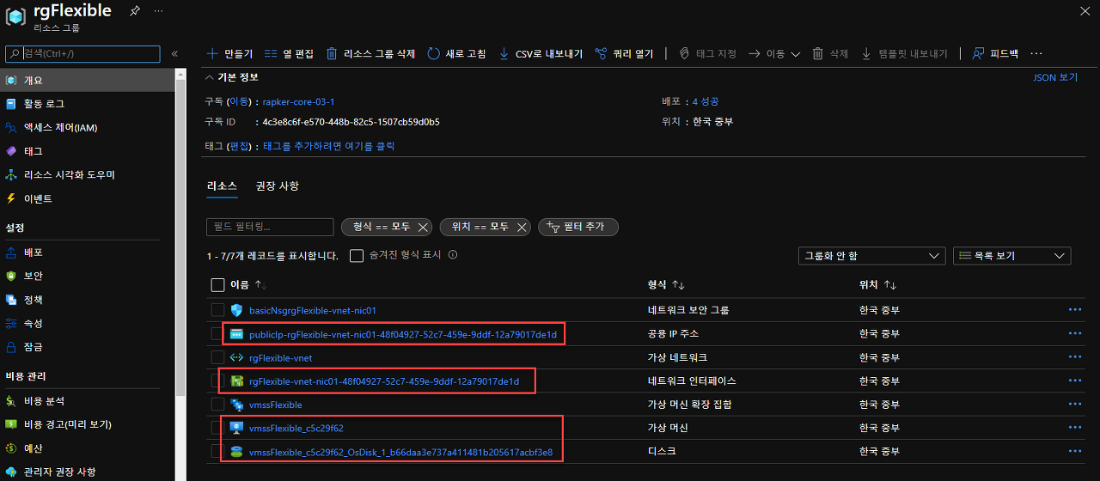Click CSV로 내보내기 in toolbar
The width and height of the screenshot is (1100, 481).
(541, 53)
